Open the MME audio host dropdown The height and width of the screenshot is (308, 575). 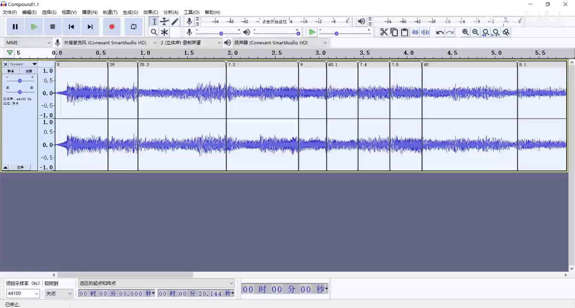pyautogui.click(x=28, y=43)
